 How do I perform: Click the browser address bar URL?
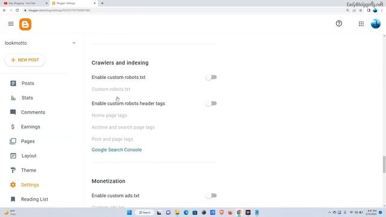coord(59,10)
